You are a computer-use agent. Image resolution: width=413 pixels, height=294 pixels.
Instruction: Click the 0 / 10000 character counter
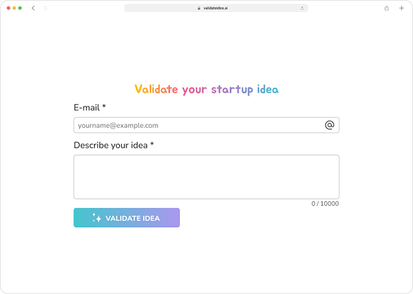(x=325, y=204)
